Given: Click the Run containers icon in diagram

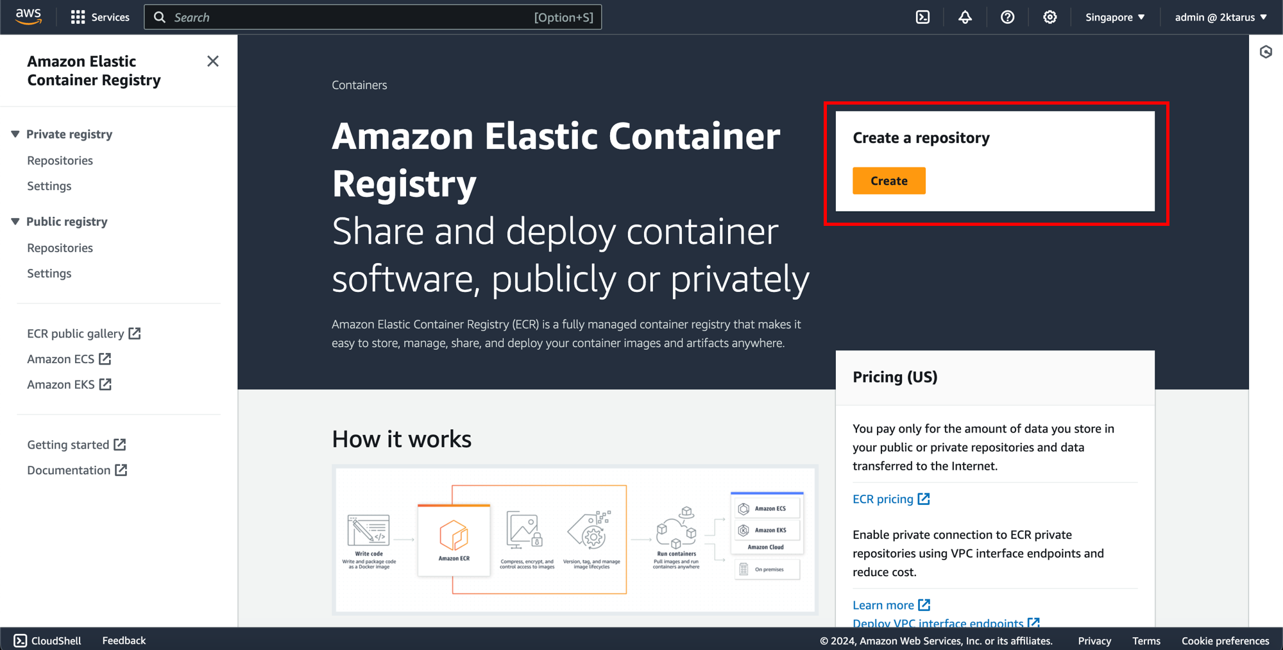Looking at the screenshot, I should (x=676, y=527).
